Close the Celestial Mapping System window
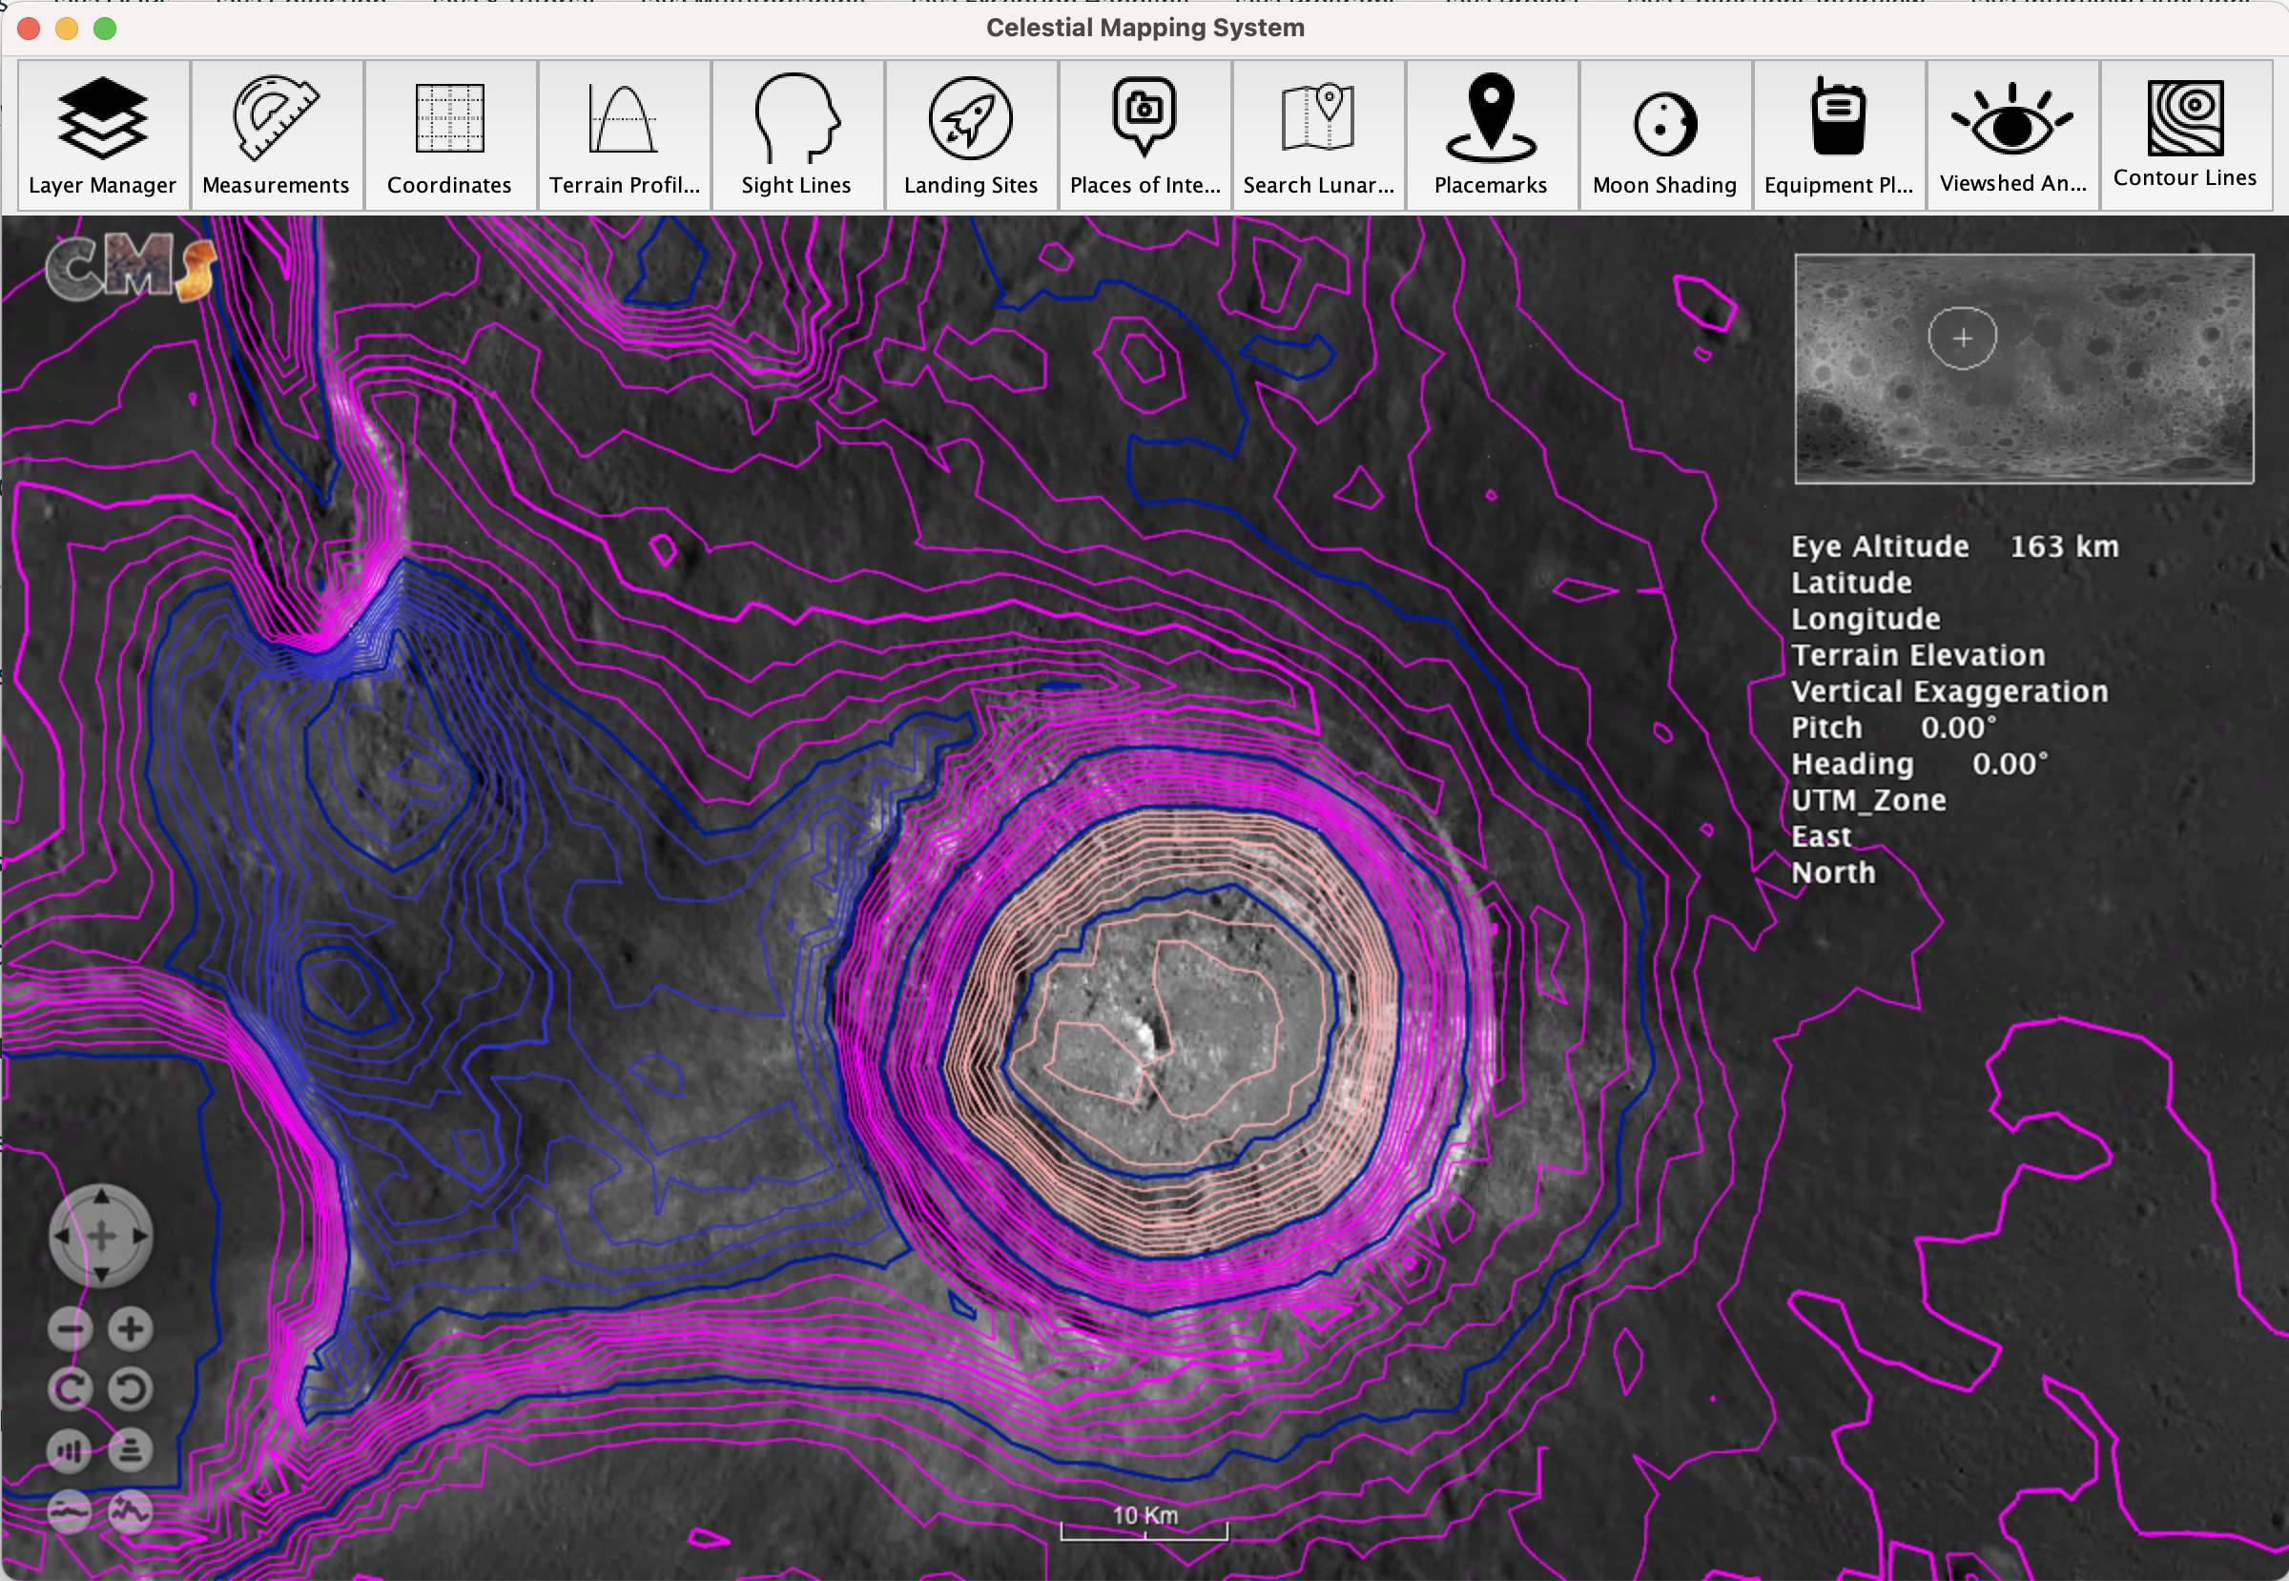2289x1581 pixels. pyautogui.click(x=29, y=29)
